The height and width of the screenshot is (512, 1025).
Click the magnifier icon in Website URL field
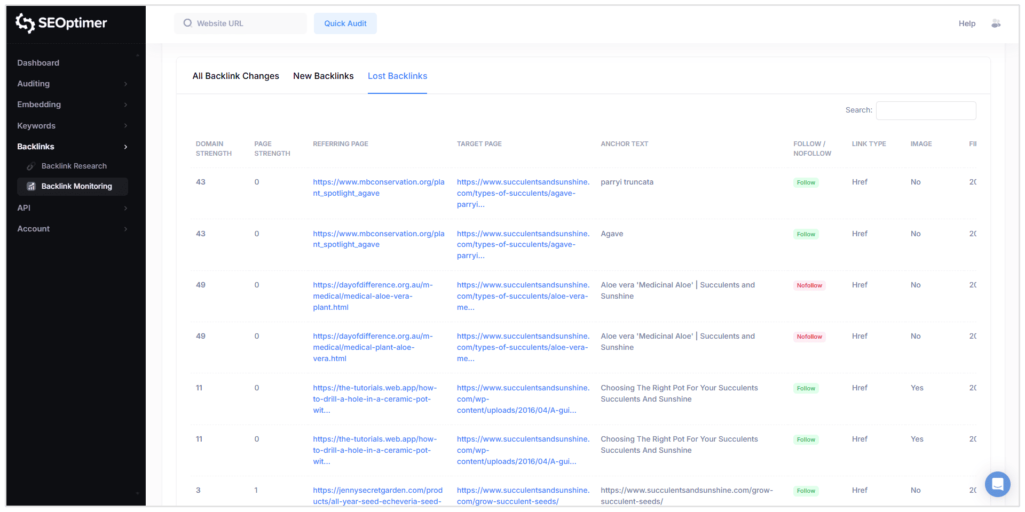click(187, 23)
